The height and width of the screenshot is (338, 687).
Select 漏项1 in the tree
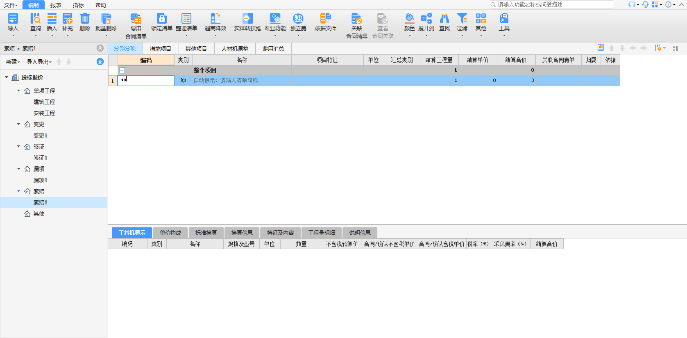tap(40, 180)
